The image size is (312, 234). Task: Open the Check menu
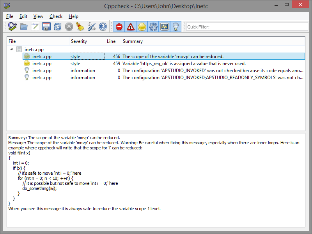click(x=56, y=16)
